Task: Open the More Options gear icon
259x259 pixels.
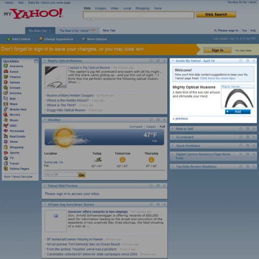Action: [84, 39]
